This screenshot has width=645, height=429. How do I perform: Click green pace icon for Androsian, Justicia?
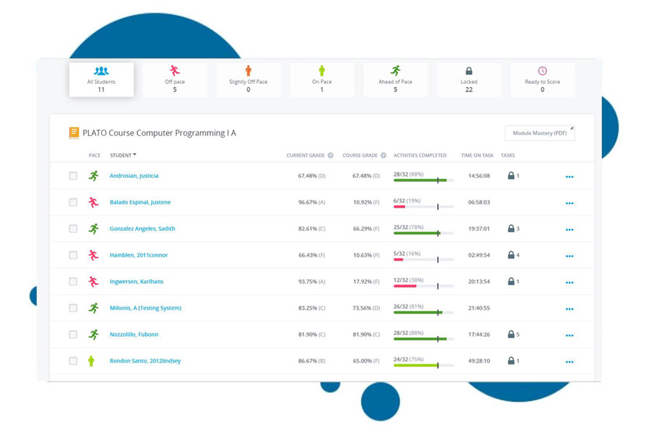94,175
